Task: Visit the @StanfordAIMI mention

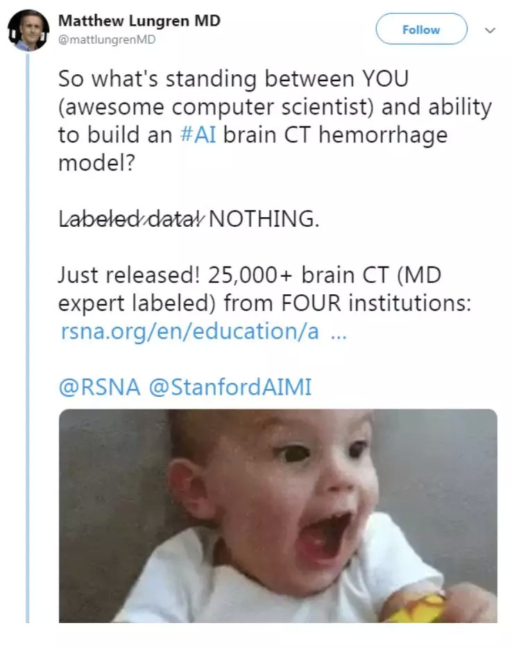Action: [230, 386]
